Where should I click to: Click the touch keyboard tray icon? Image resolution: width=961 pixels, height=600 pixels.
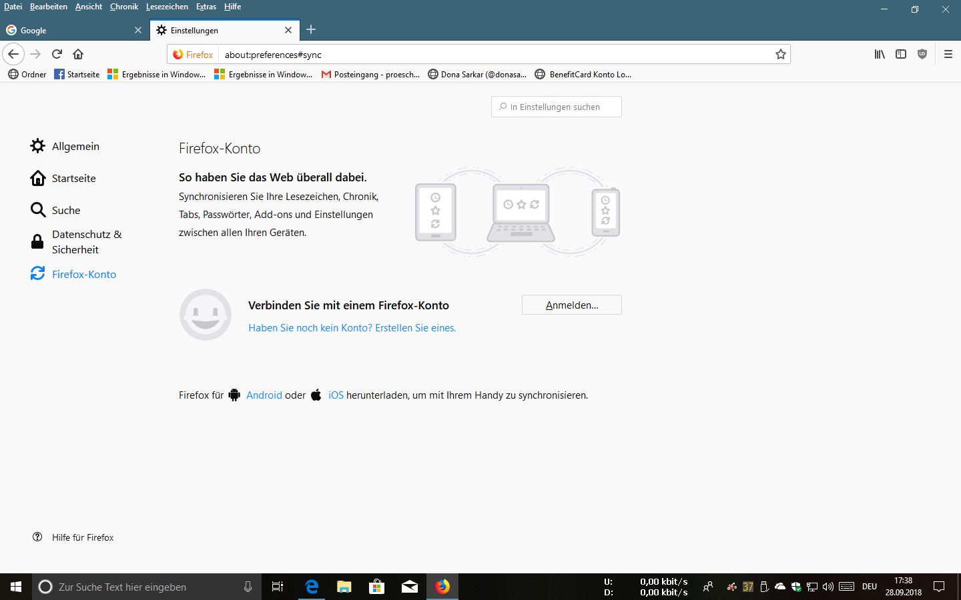pos(846,587)
